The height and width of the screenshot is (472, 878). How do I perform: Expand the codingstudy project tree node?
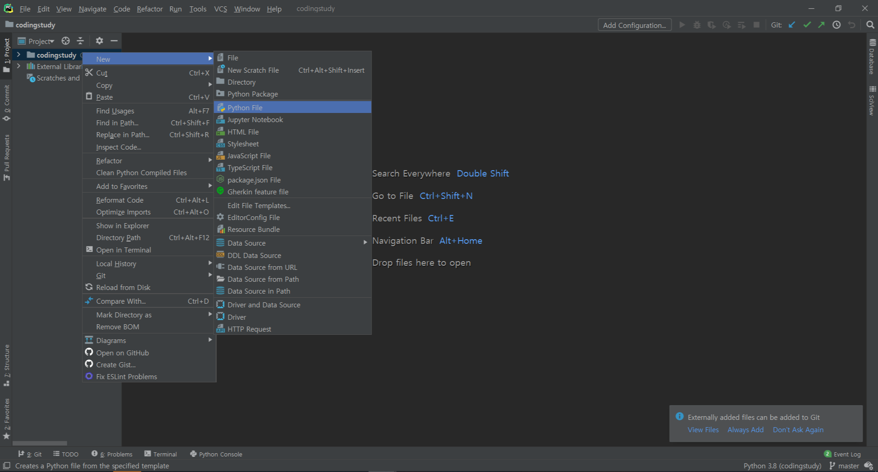pyautogui.click(x=18, y=54)
